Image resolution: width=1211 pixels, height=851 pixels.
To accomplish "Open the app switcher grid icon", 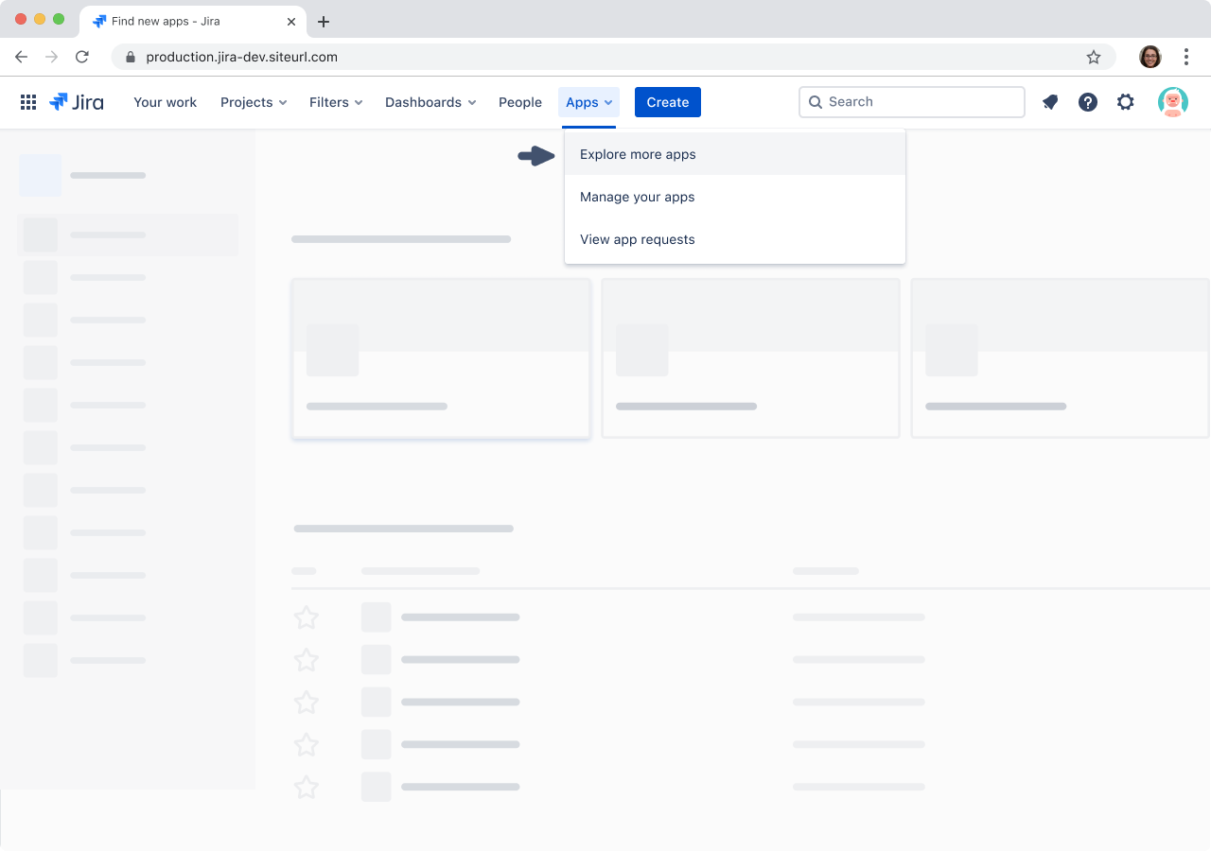I will (28, 102).
